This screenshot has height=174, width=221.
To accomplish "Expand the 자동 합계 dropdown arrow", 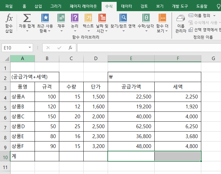I will click(x=27, y=31).
